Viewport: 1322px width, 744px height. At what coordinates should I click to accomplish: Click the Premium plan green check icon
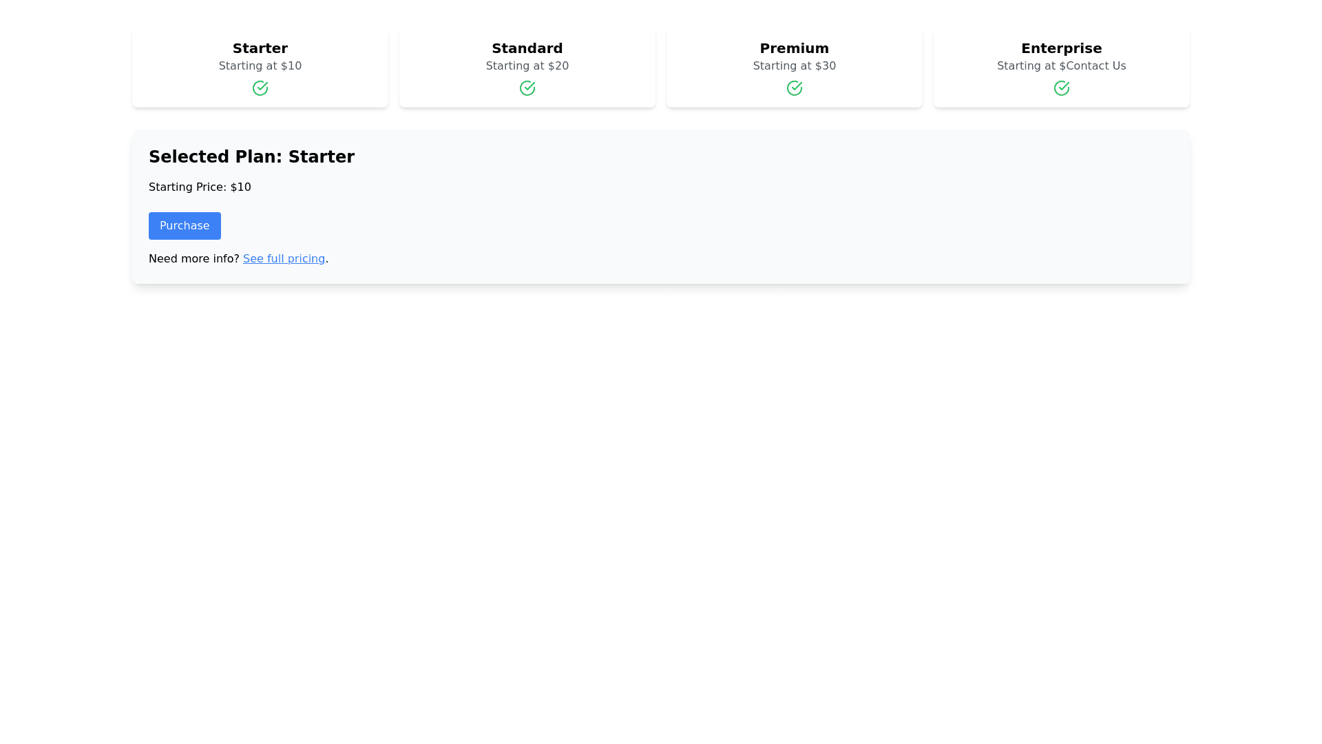point(794,88)
